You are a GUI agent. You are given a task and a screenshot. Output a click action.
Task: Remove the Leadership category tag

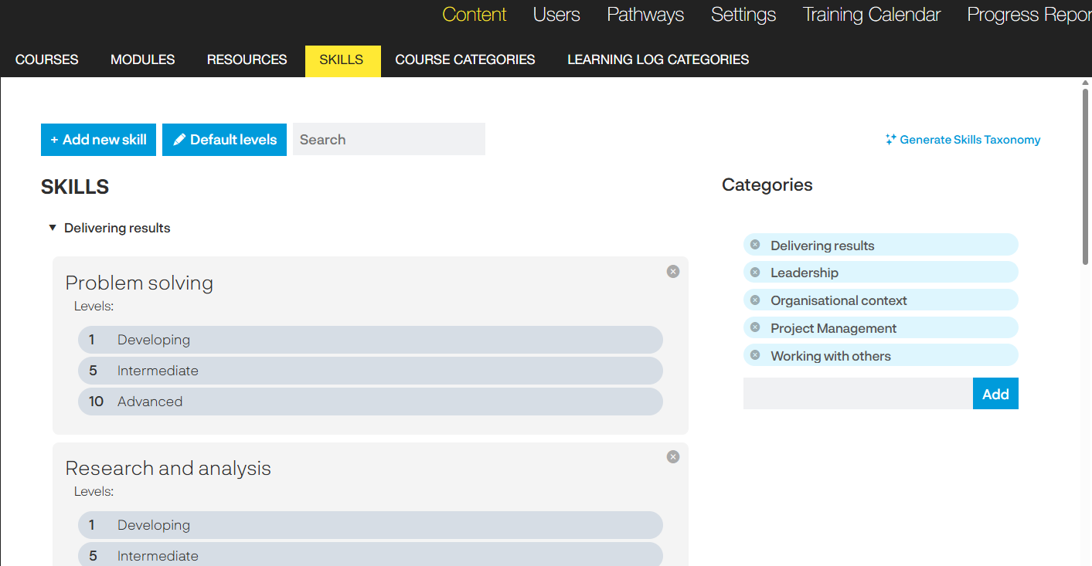(x=755, y=273)
